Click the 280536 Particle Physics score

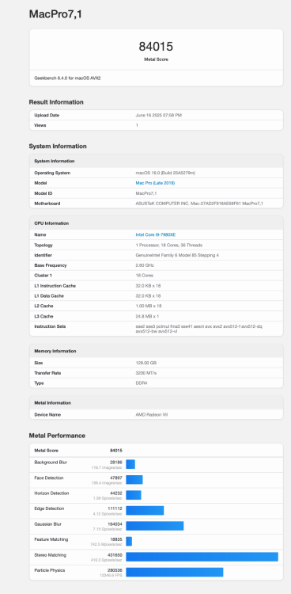[x=115, y=570]
